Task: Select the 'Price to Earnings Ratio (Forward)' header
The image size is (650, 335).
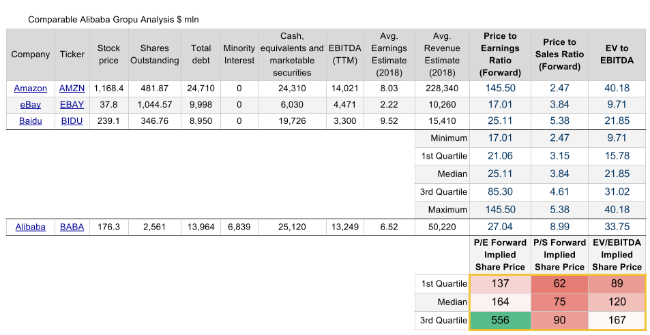Action: pos(500,54)
